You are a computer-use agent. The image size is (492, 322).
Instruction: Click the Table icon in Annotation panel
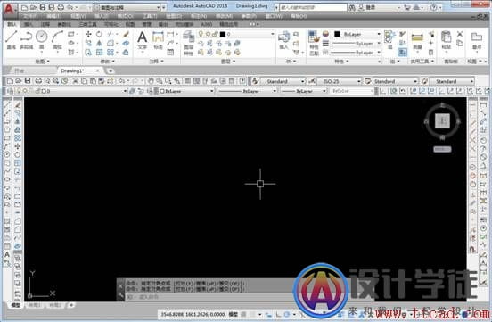170,53
